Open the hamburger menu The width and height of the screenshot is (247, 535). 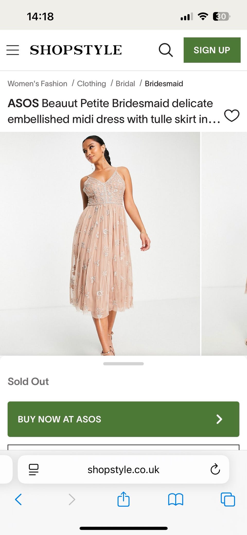[13, 50]
